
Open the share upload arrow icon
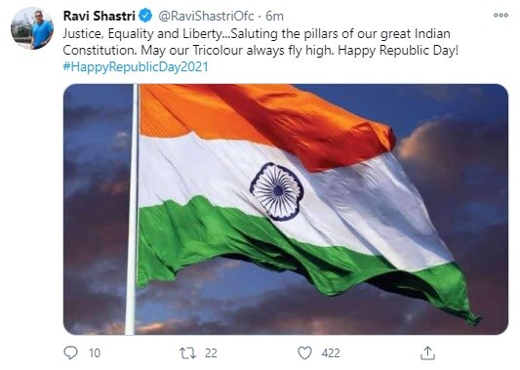click(427, 353)
